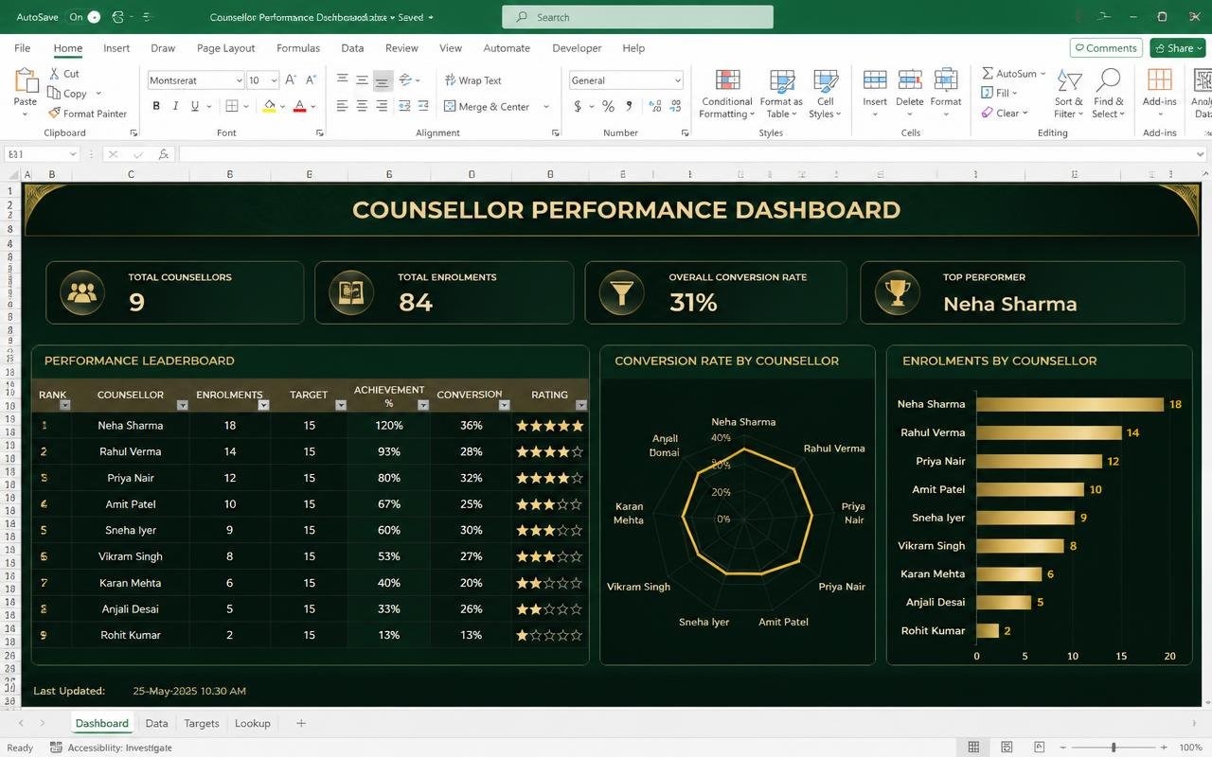Toggle middle align button

pyautogui.click(x=362, y=80)
